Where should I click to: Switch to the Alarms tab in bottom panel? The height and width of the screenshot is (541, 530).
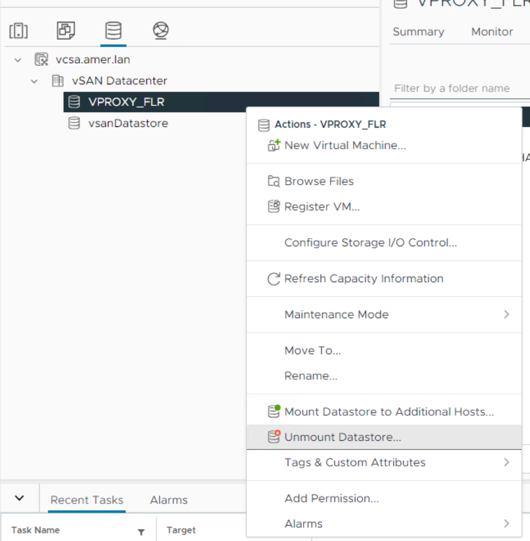point(168,500)
